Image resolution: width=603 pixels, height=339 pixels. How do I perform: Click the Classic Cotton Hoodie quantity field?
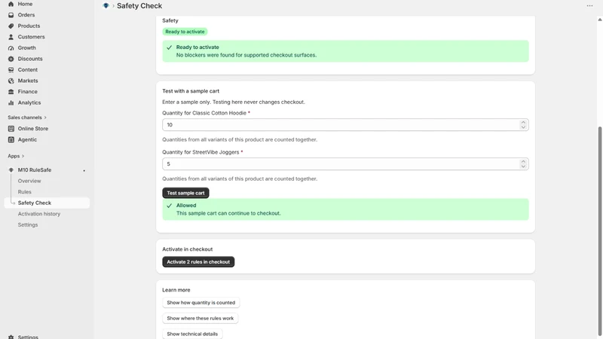(x=345, y=125)
